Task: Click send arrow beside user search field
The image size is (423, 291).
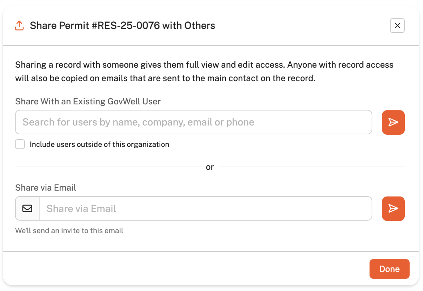Action: 393,122
